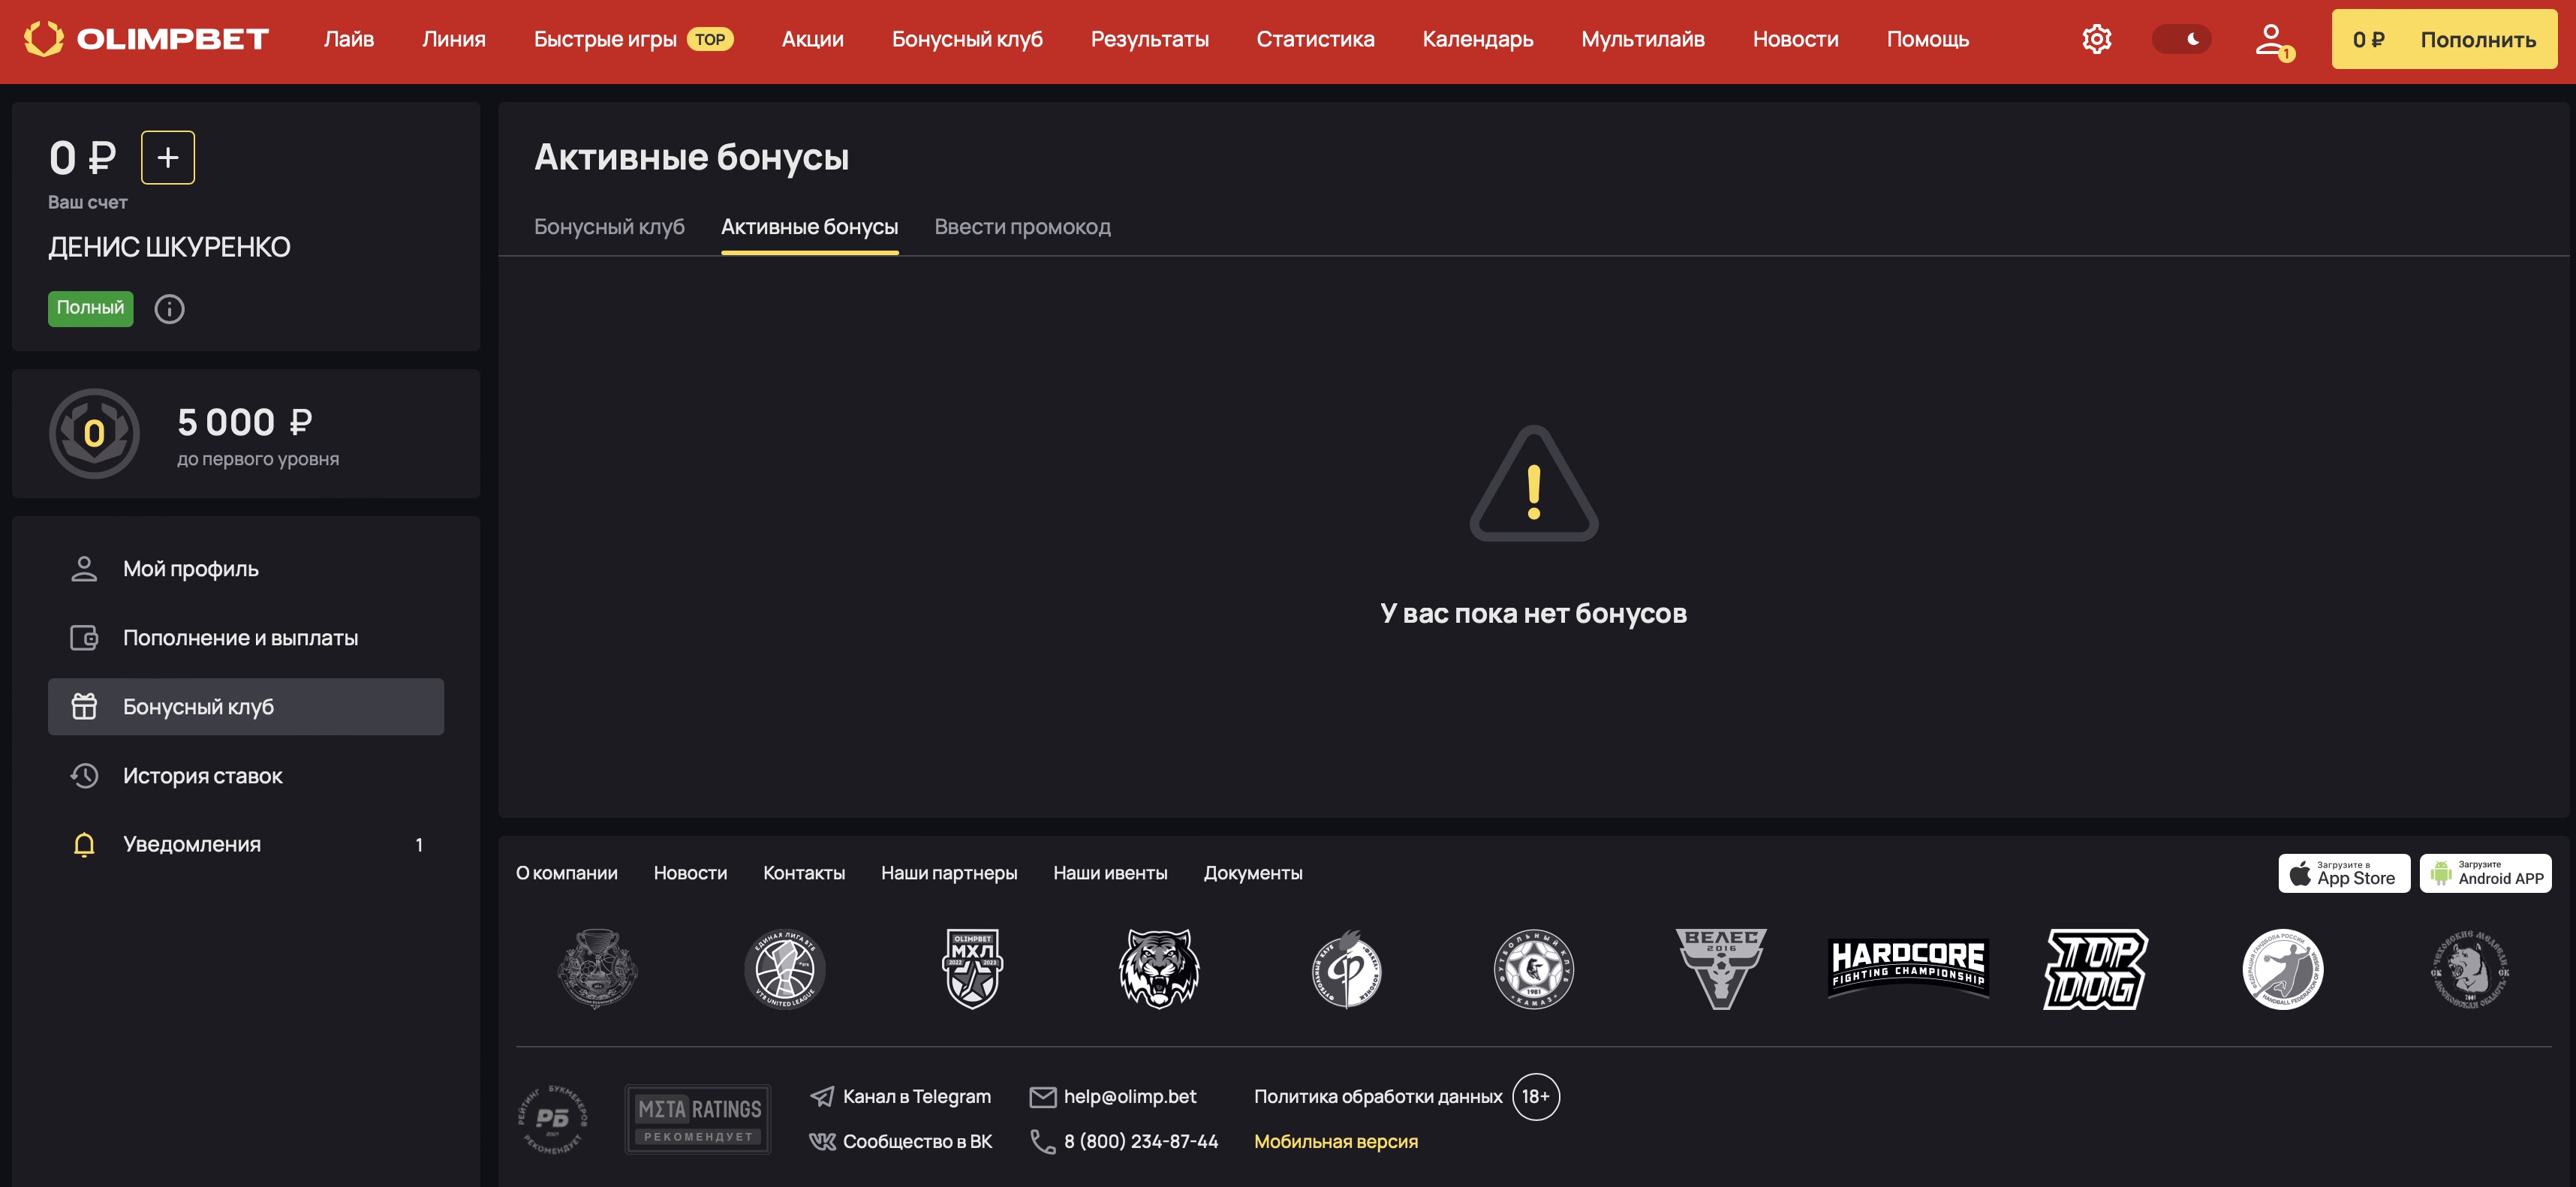Open Помощь in header

tap(1927, 39)
